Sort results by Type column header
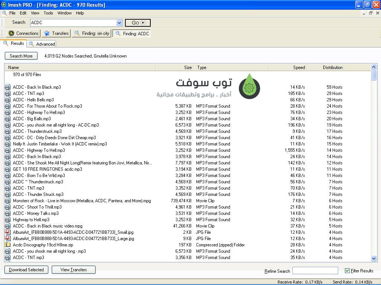Image resolution: width=381 pixels, height=285 pixels. tap(231, 68)
